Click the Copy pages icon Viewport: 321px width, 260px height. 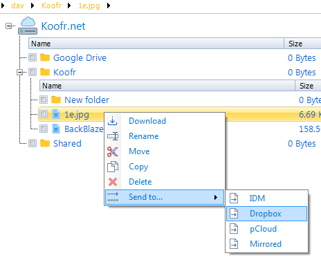(x=113, y=167)
